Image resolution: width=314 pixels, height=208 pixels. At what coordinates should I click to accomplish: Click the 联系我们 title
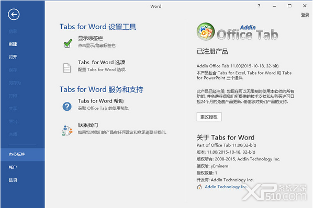[x=88, y=125]
